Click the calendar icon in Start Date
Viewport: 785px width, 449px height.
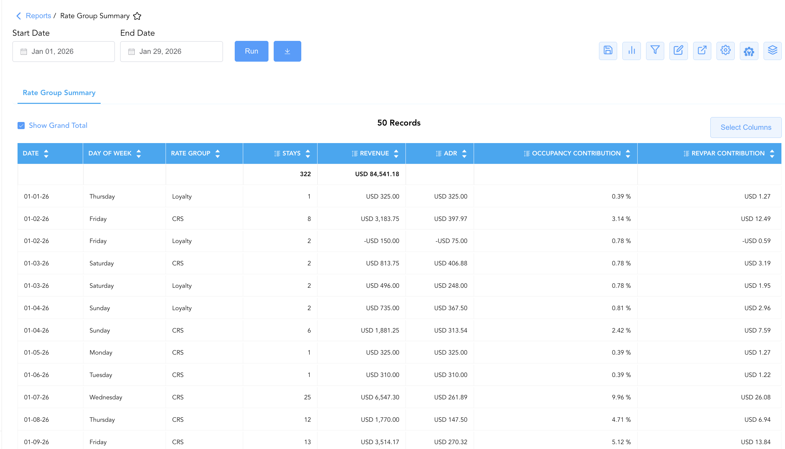coord(24,52)
